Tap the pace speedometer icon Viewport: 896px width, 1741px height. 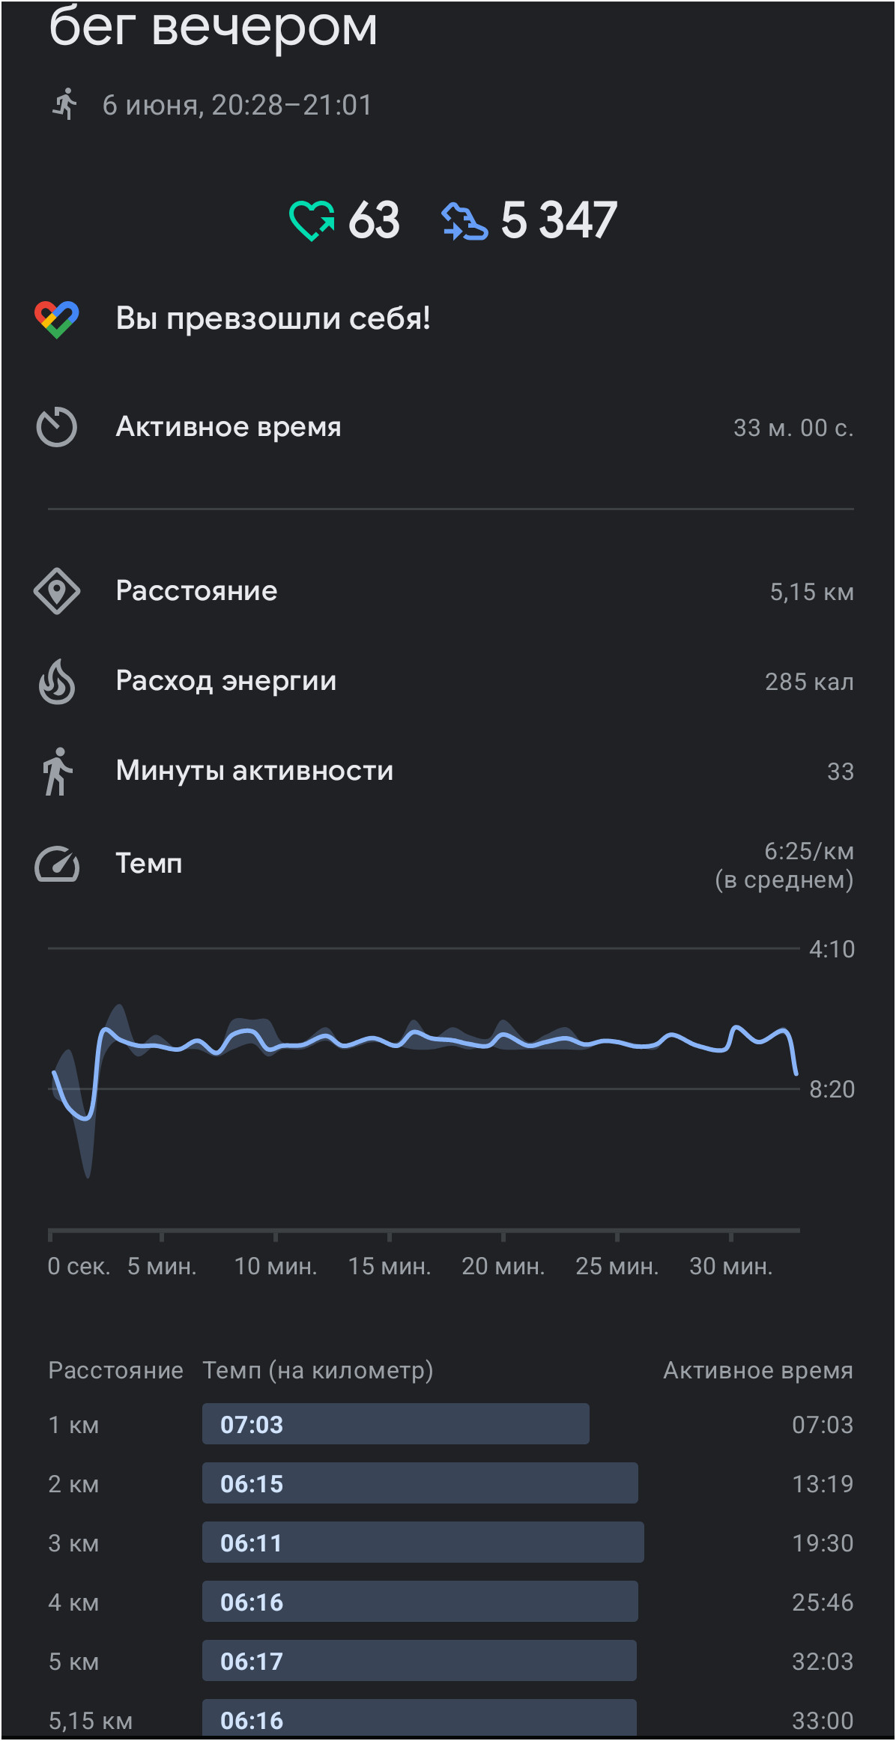(57, 864)
